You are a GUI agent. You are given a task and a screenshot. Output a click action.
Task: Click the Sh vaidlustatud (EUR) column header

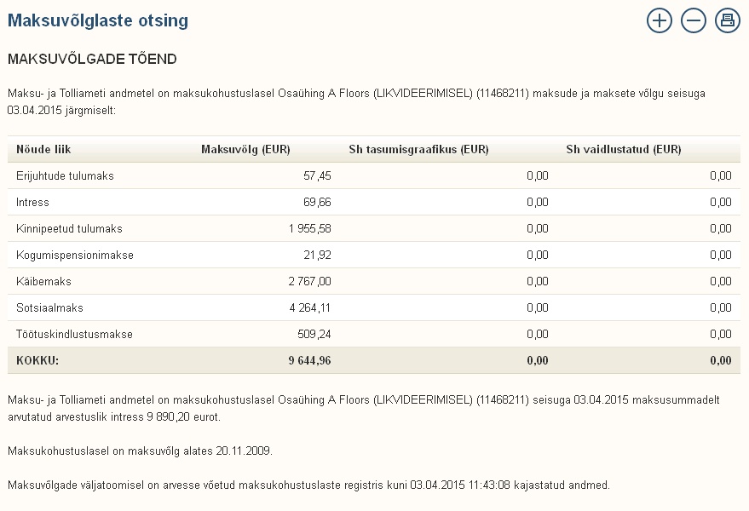[624, 150]
